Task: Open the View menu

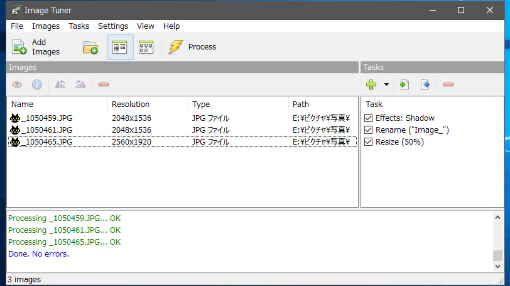Action: click(x=145, y=26)
